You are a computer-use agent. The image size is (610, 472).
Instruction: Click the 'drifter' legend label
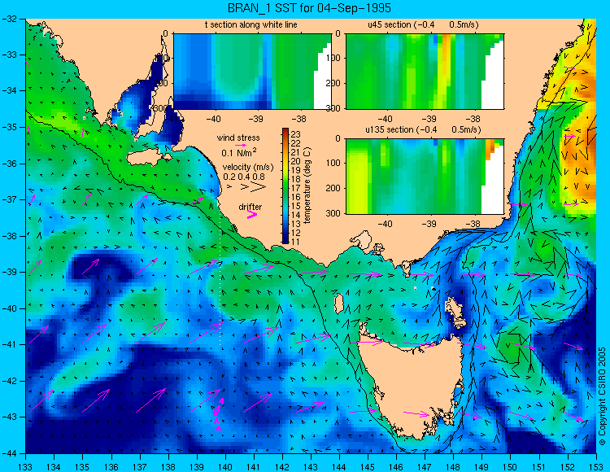[251, 207]
